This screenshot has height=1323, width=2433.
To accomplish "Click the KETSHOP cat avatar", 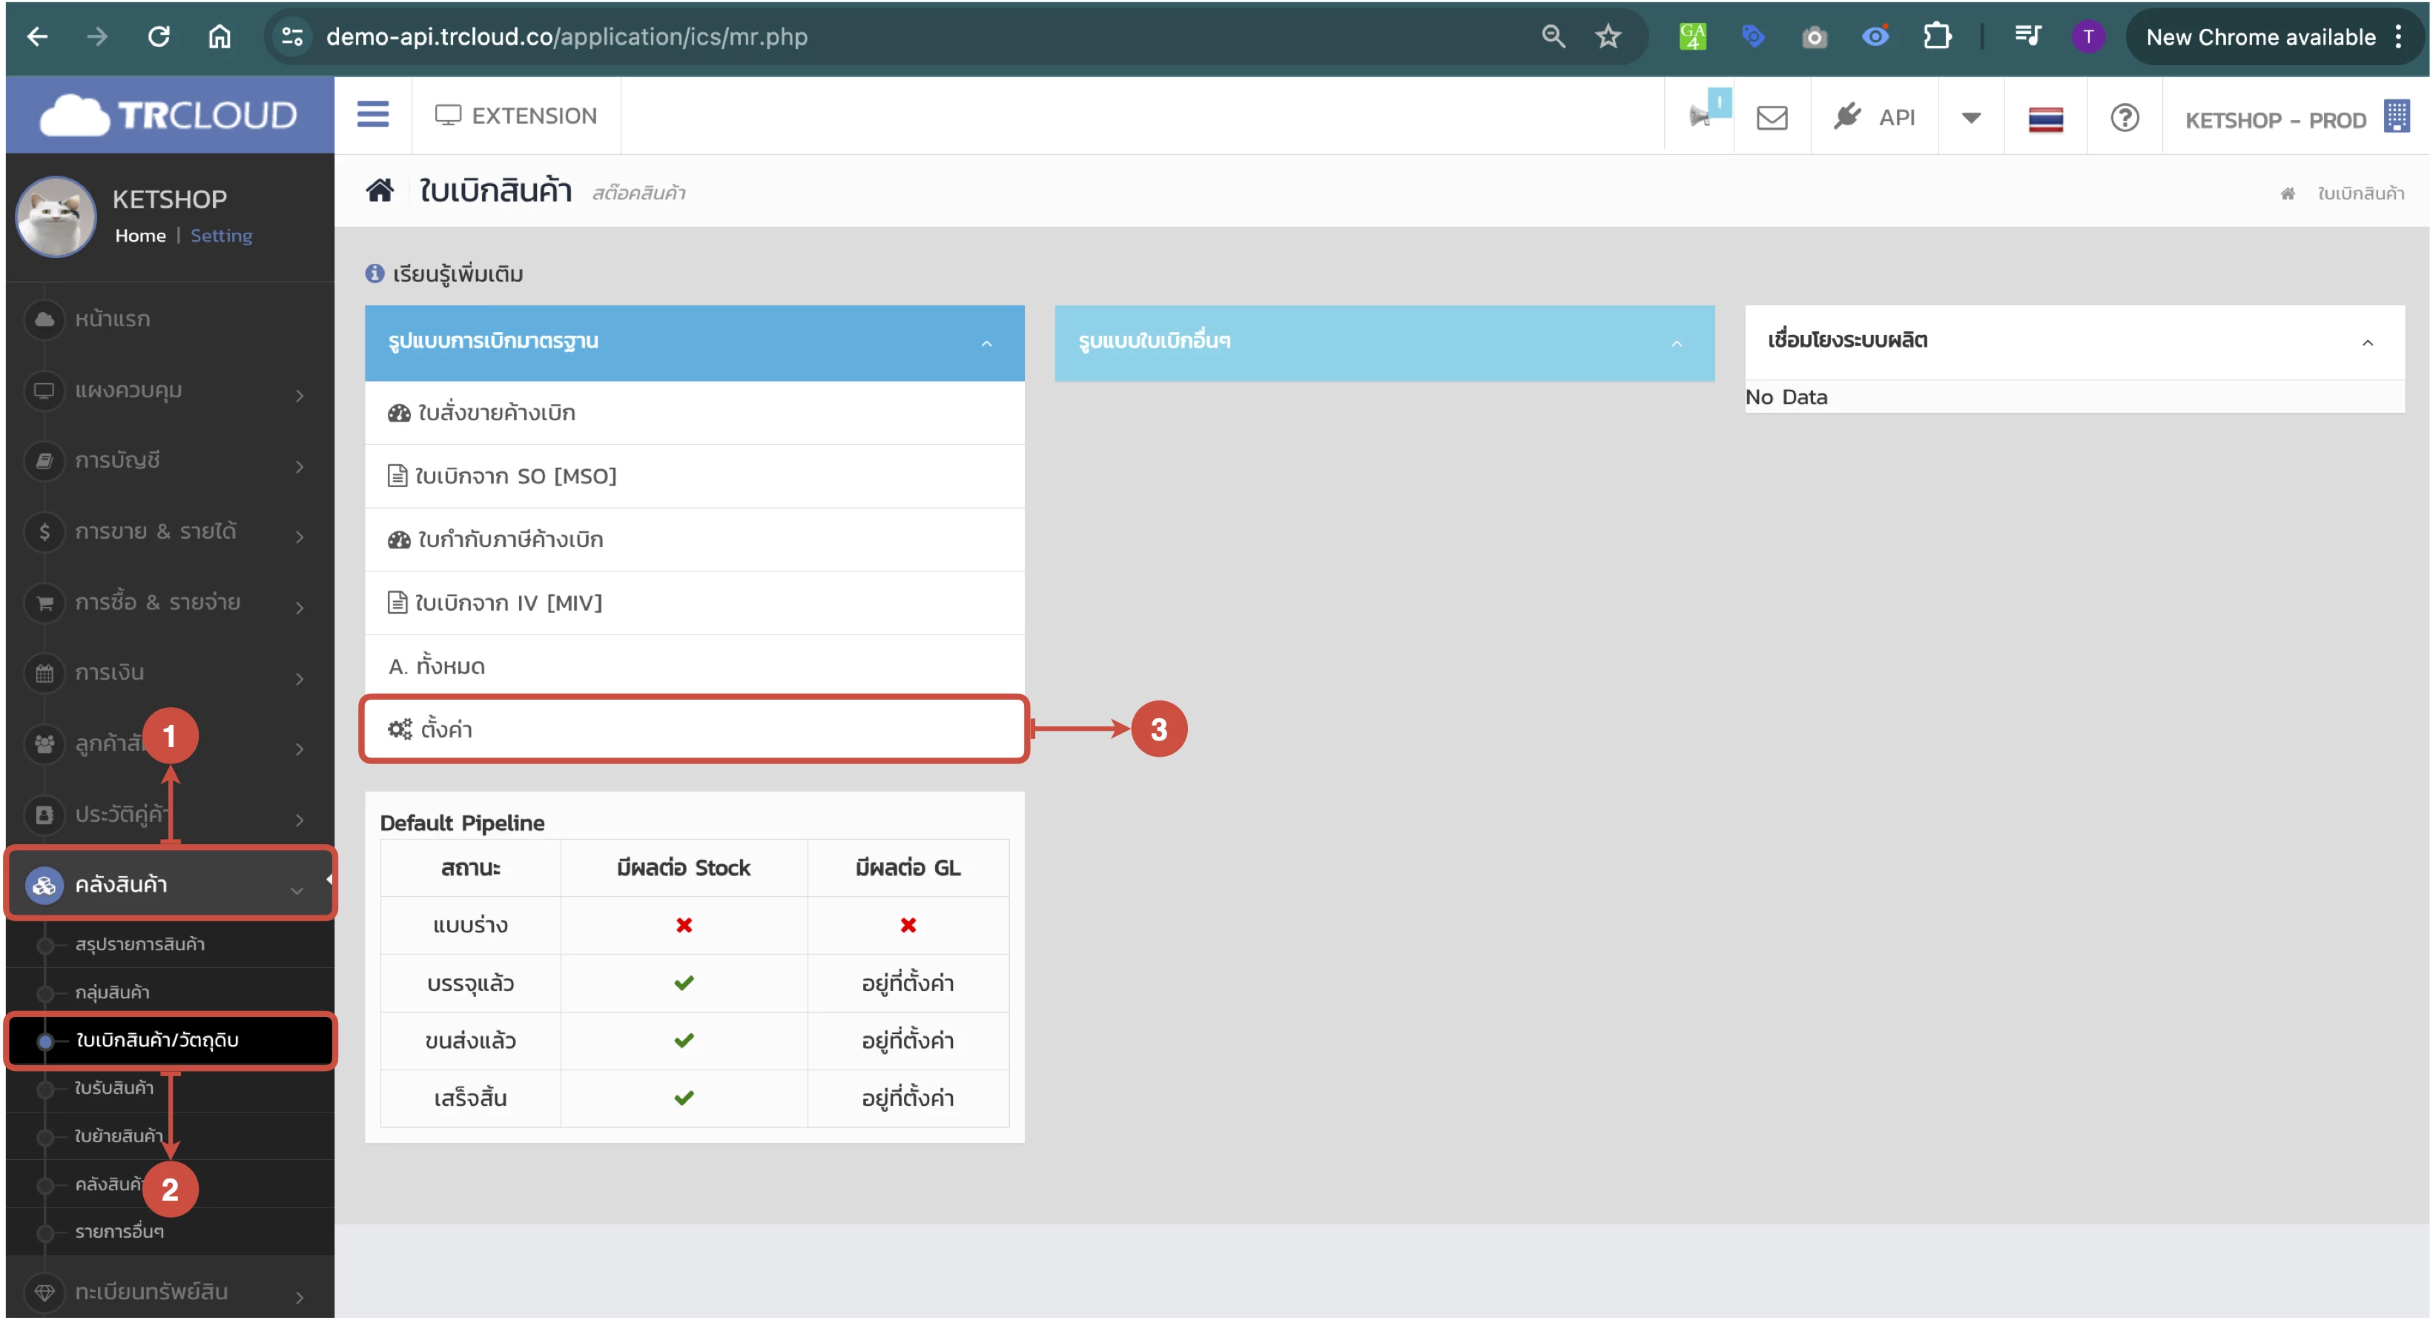I will [56, 216].
